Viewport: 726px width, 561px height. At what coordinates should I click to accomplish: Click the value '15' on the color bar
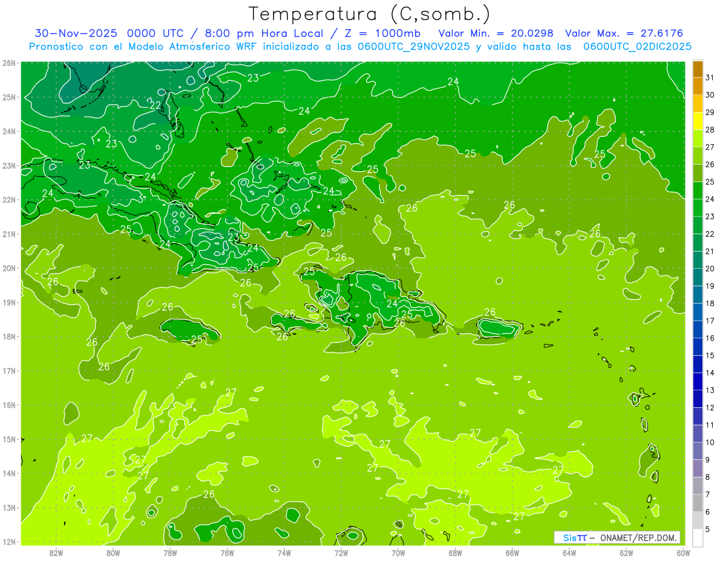tap(710, 355)
